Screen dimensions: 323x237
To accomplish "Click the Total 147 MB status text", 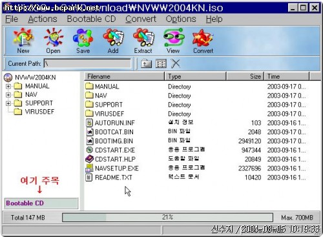I will point(28,218).
